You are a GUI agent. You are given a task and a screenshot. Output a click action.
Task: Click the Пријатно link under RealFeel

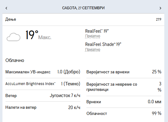tap(93, 36)
